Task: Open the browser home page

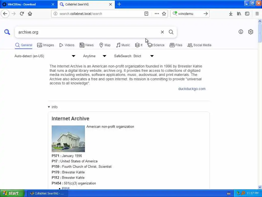Action: pyautogui.click(x=30, y=14)
